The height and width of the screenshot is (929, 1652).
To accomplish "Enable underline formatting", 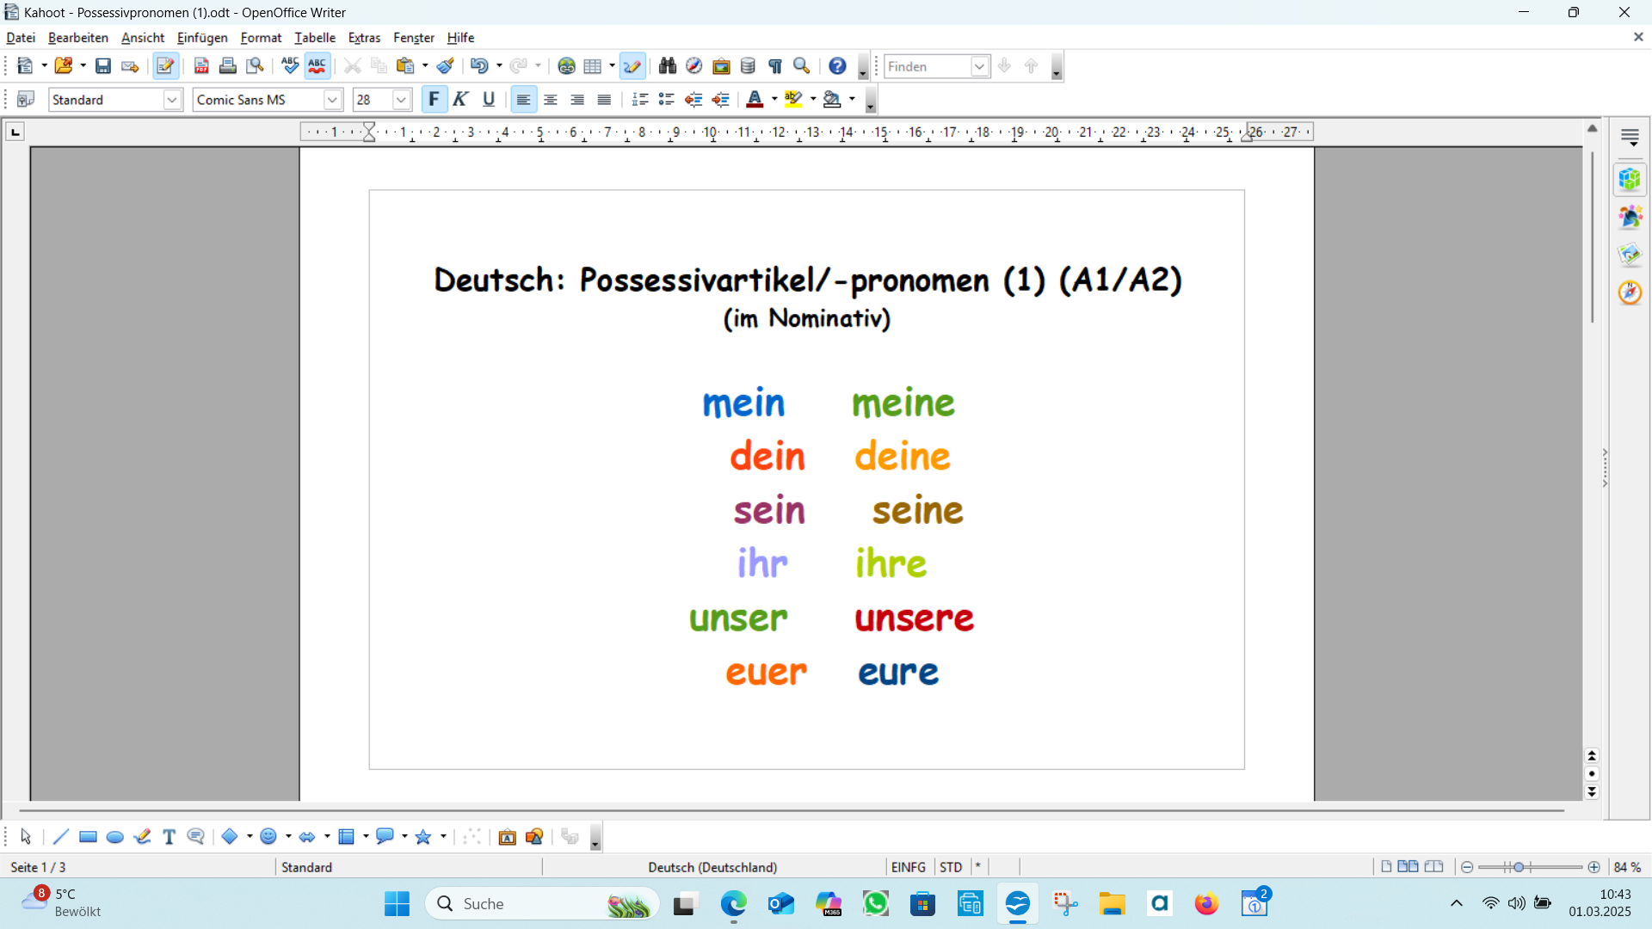I will click(488, 99).
